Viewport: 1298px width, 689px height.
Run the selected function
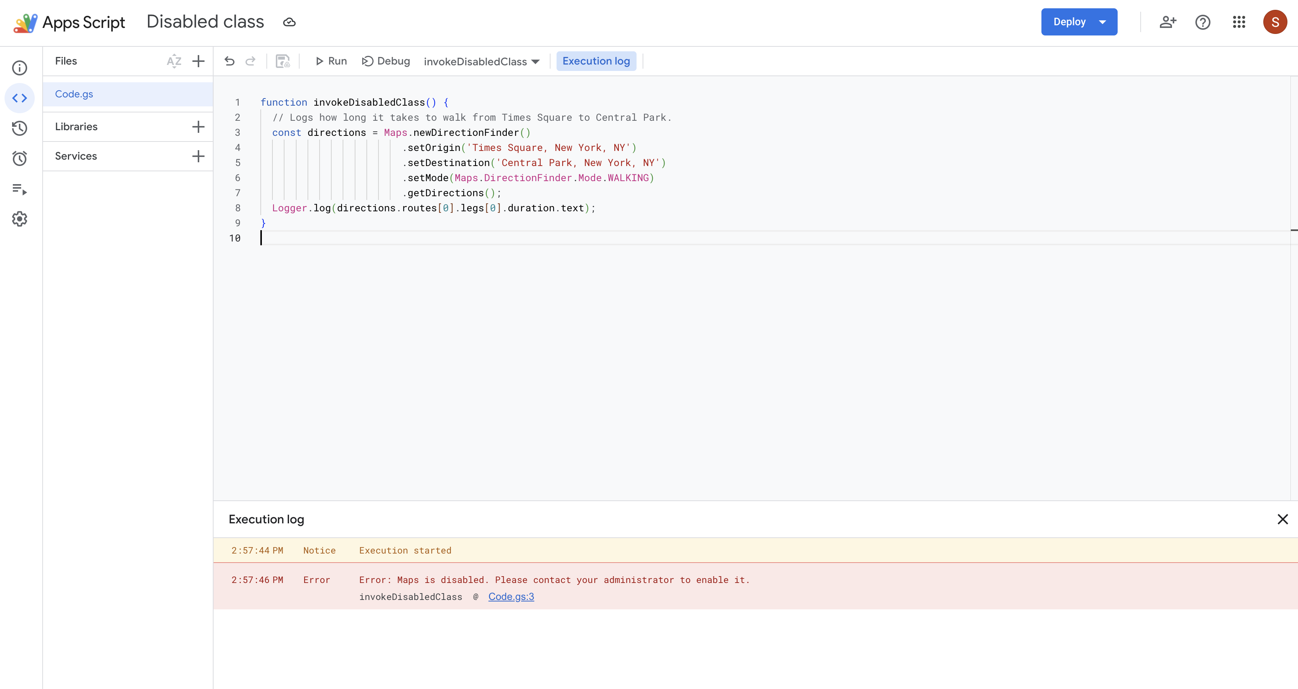coord(331,61)
